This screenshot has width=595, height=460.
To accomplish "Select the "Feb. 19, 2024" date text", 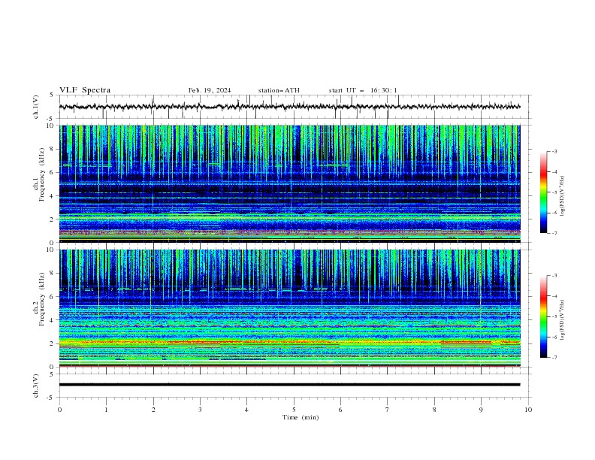I will coord(210,90).
